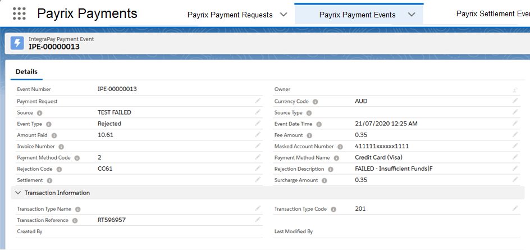Edit the Source field pencil icon
Screen dimensions: 530x250
(258, 112)
